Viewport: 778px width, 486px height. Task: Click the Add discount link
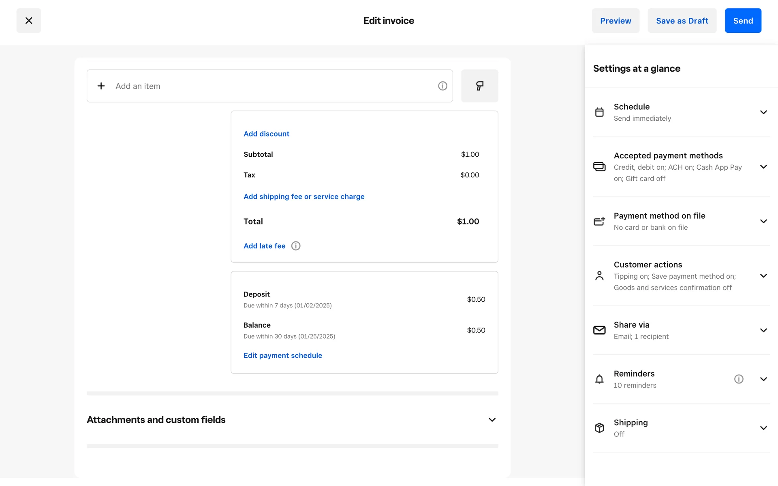(x=266, y=134)
